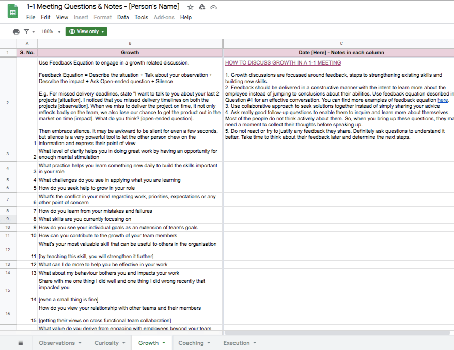The image size is (454, 350).
Task: Select the 'Use Feedback Equation' cell
Action: click(130, 103)
